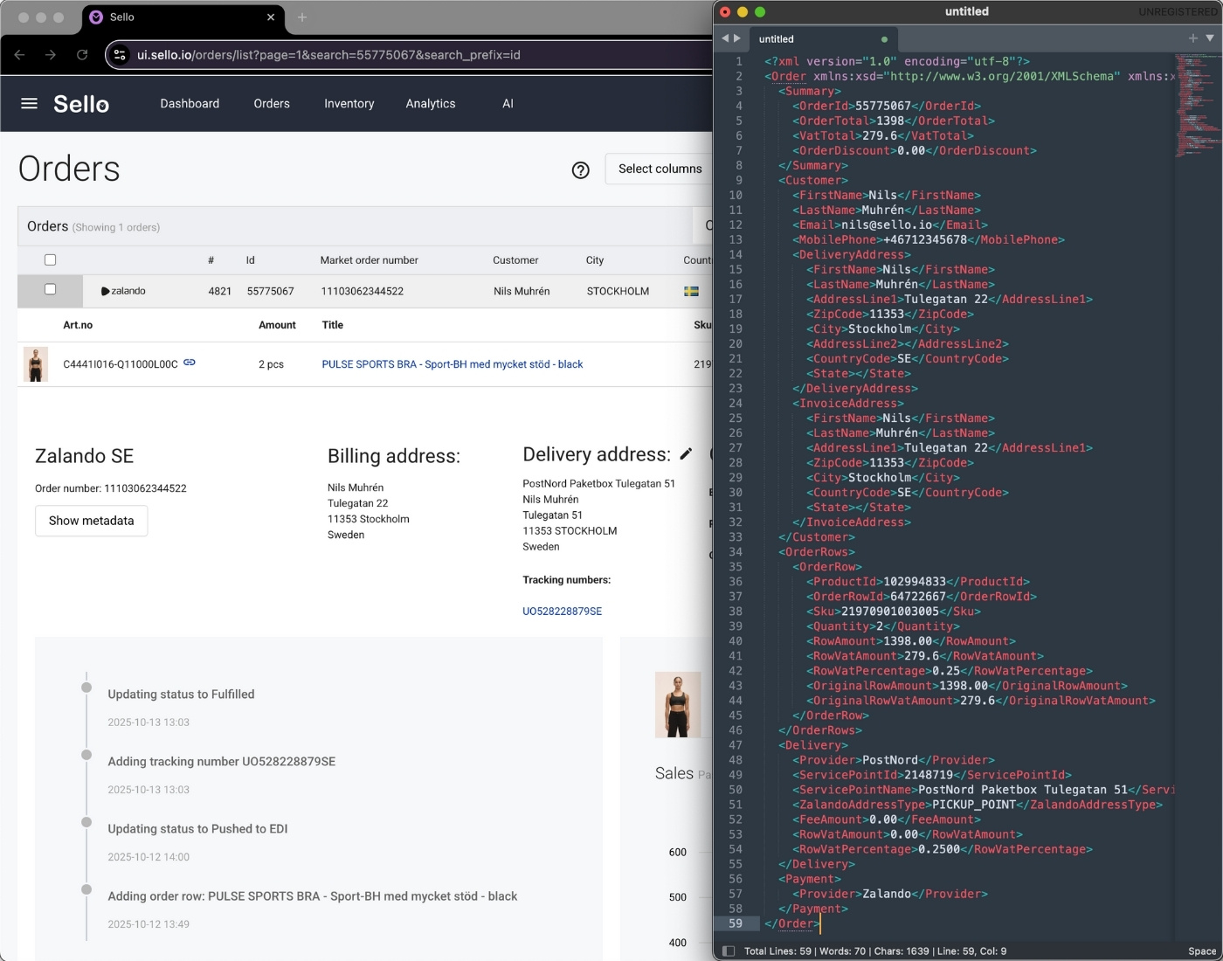Reload the page using the browser refresh icon
The height and width of the screenshot is (961, 1223).
[x=82, y=54]
